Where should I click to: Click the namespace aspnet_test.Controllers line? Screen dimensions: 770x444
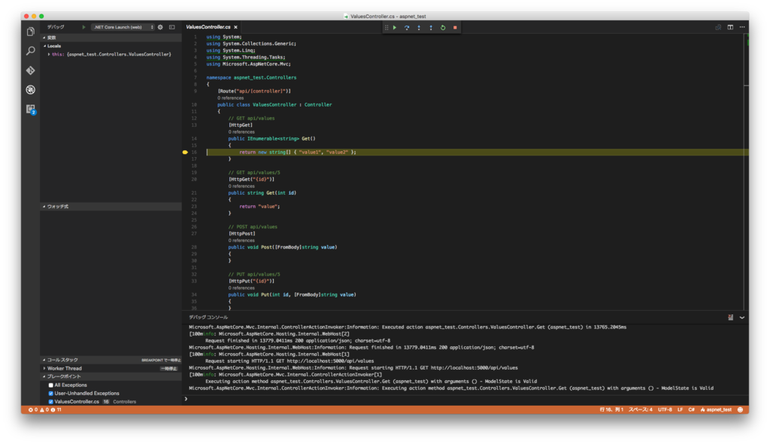pos(251,77)
